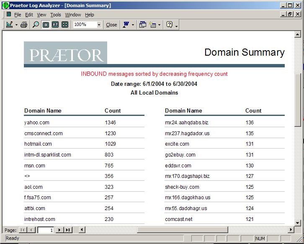Minimize the inner document window
Screen dimensions: 304x244
[283, 14]
